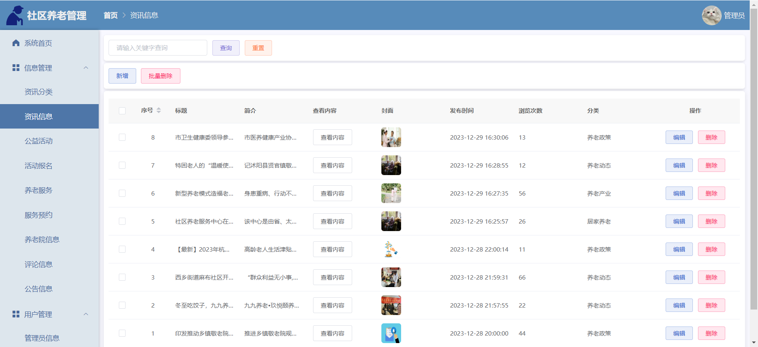View content of row 8 via 查看内容
This screenshot has width=758, height=347.
point(332,137)
